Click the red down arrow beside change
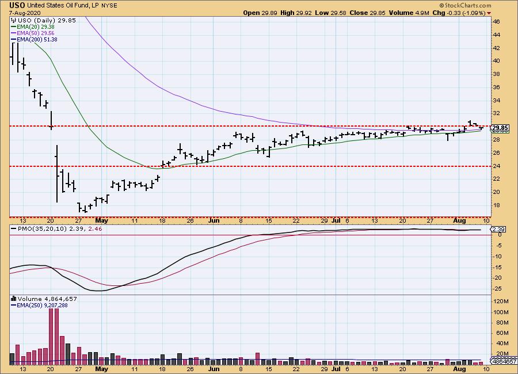 pyautogui.click(x=489, y=13)
